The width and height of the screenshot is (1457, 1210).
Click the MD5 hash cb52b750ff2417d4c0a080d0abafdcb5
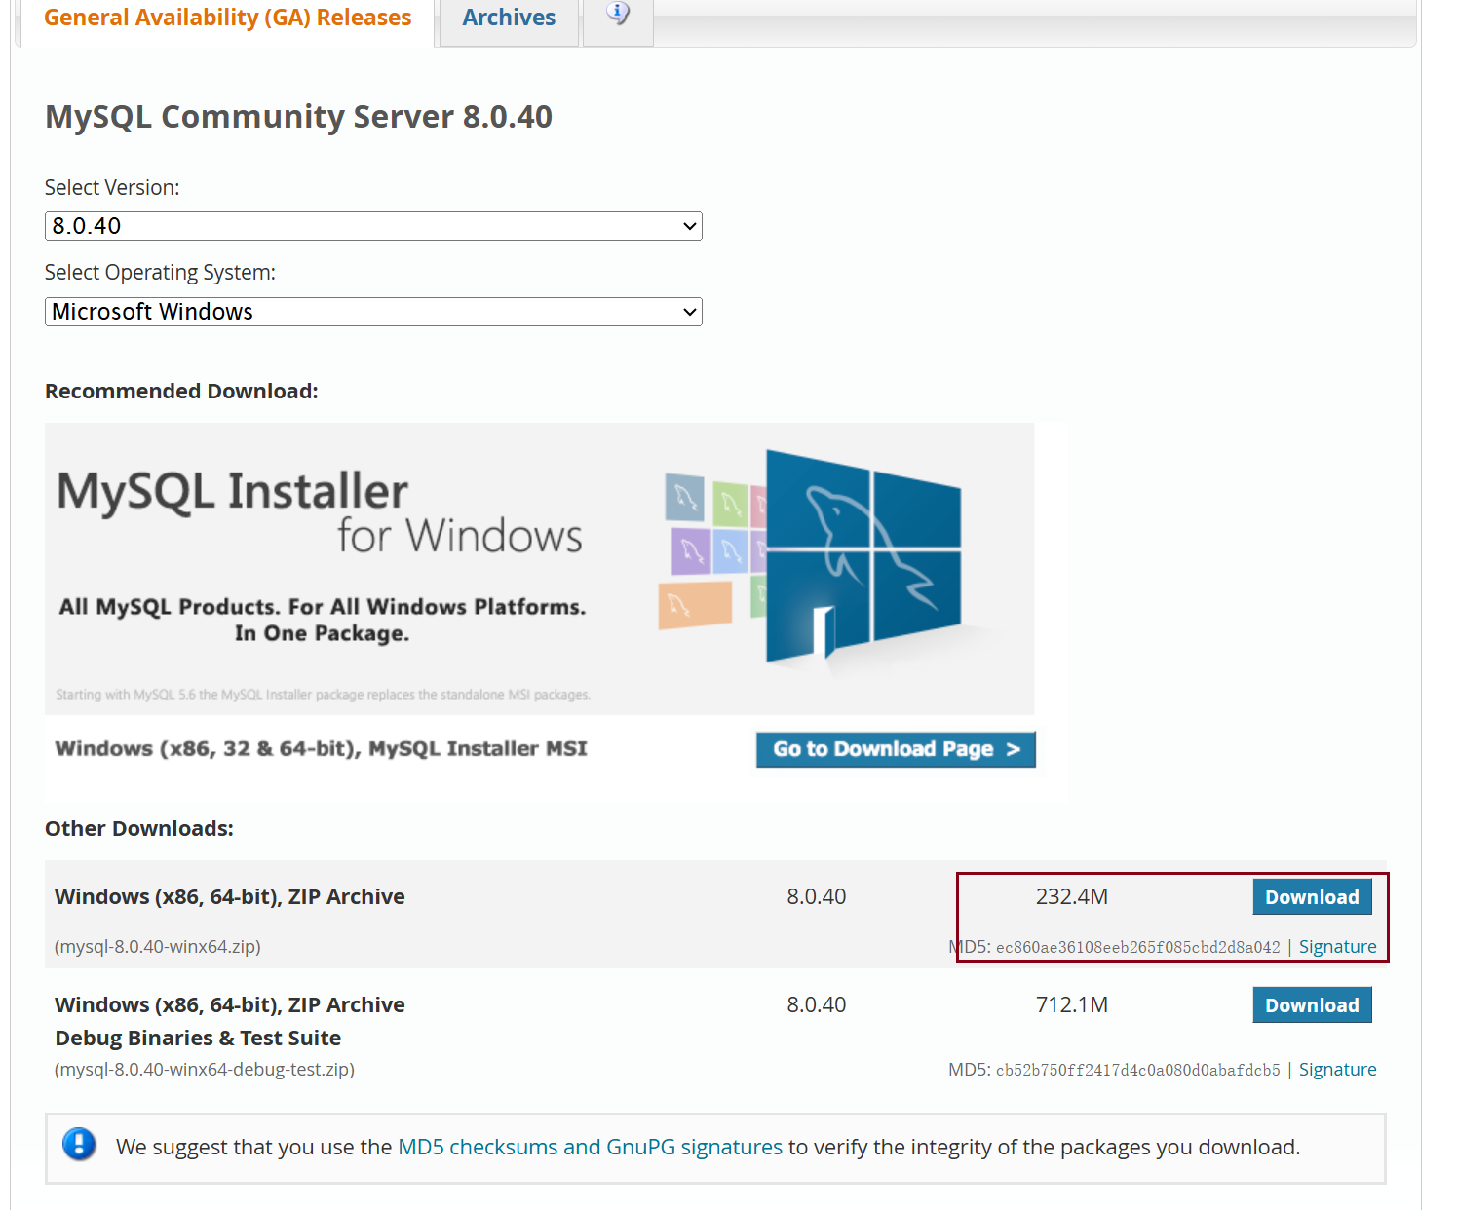tap(1137, 1070)
